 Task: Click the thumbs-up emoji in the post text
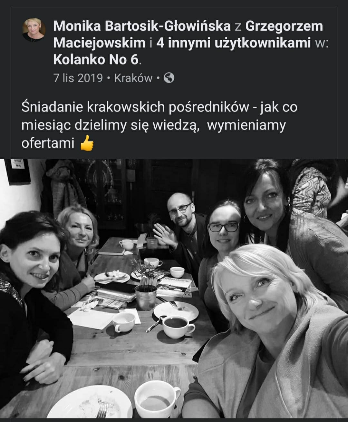[x=87, y=143]
